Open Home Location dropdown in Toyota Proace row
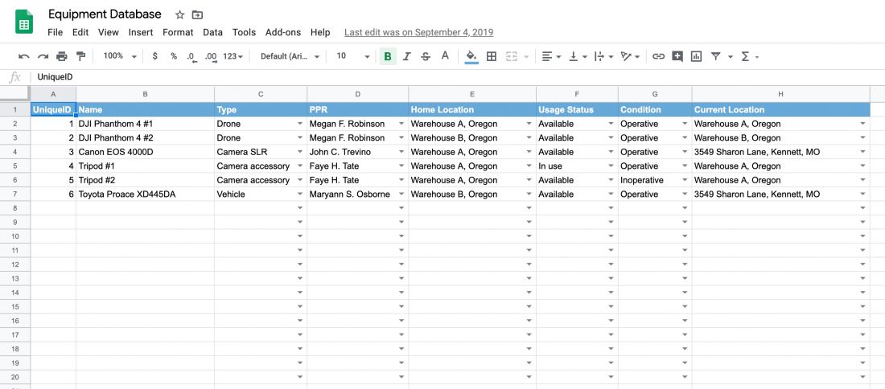The image size is (885, 389). coord(529,194)
